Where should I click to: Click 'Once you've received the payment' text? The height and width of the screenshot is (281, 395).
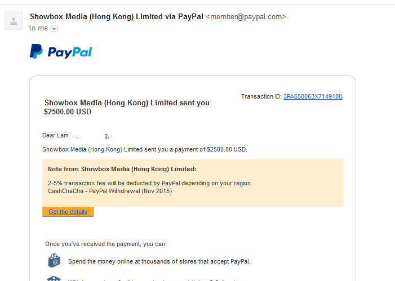pyautogui.click(x=106, y=244)
